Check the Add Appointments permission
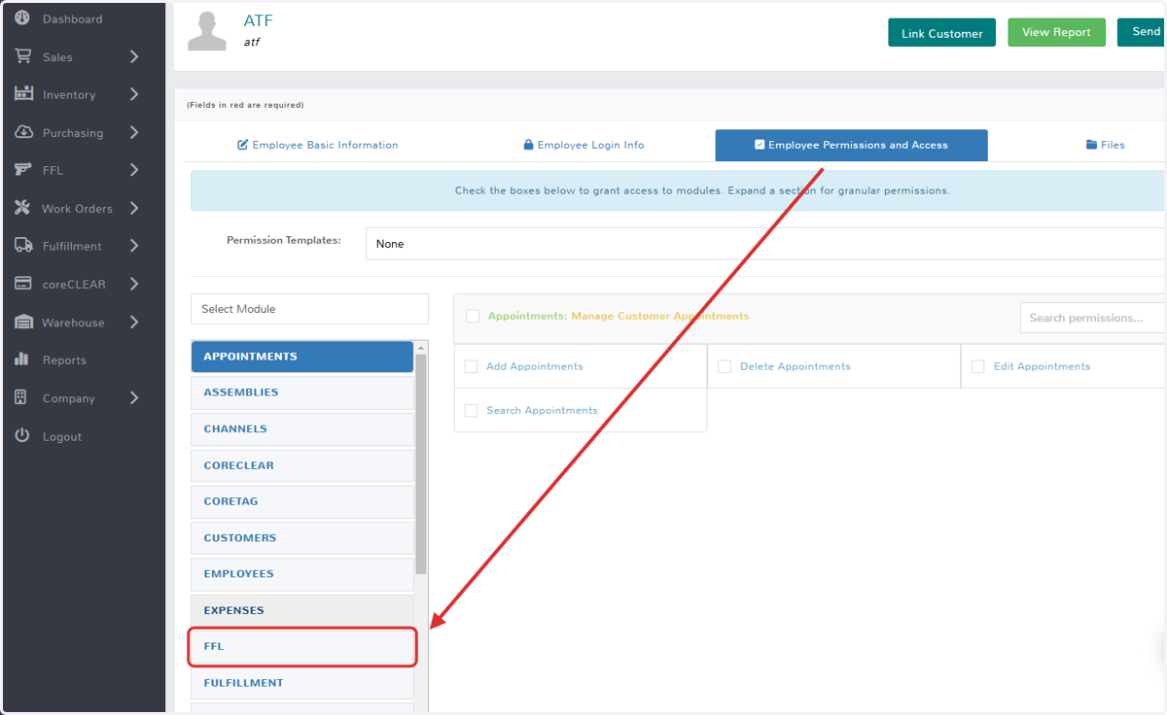 pyautogui.click(x=471, y=366)
